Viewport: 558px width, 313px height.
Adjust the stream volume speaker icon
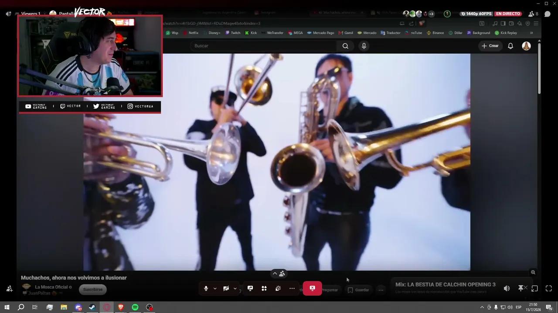click(507, 288)
